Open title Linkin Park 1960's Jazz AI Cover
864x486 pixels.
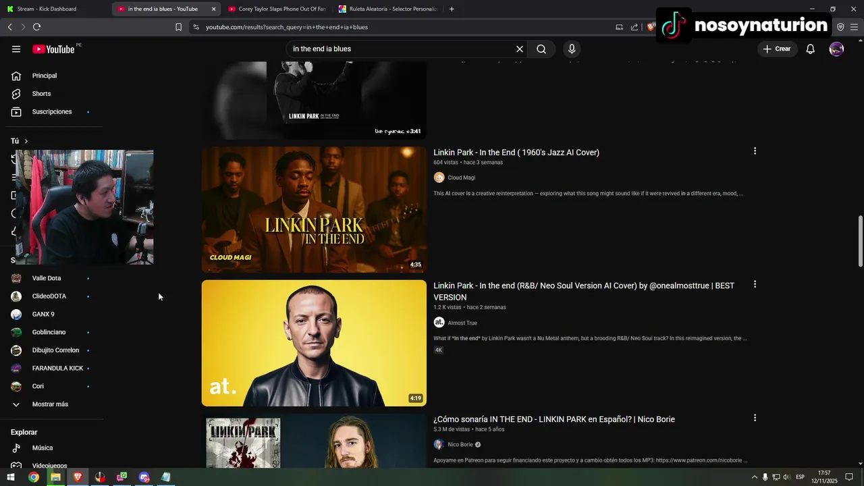(516, 153)
